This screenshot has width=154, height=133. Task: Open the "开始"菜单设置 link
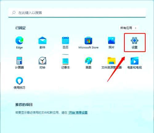pos(78,113)
